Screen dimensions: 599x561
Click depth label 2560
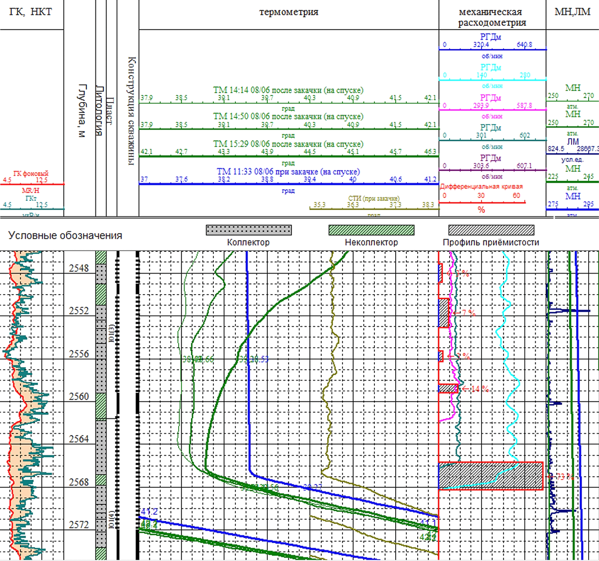tap(79, 396)
